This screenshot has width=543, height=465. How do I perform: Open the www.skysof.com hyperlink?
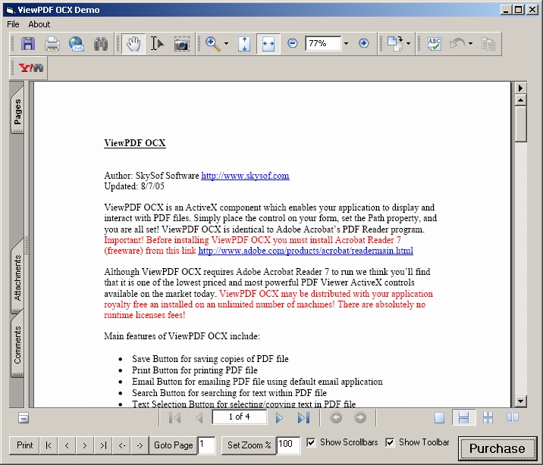point(245,176)
